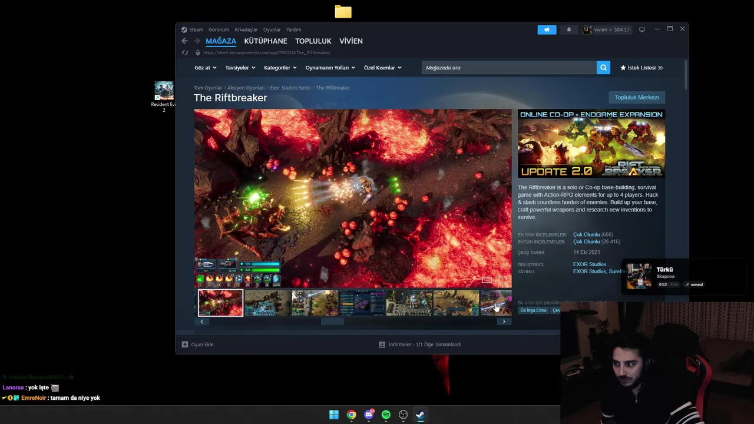The image size is (754, 424).
Task: Follow the Tüm Oyunlar breadcrumb link
Action: pyautogui.click(x=208, y=88)
